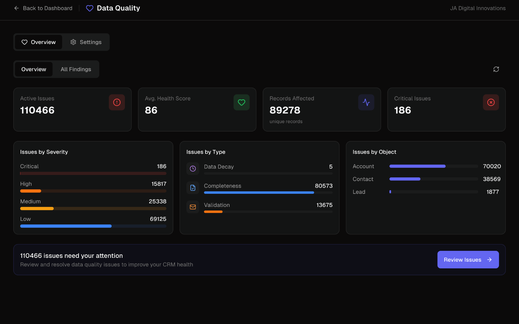Select the Overview sub-tab

34,69
